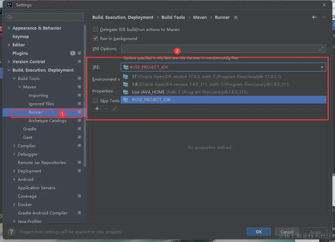Screen dimensions: 335x242
Task: Open Keymap settings page
Action: 20,36
